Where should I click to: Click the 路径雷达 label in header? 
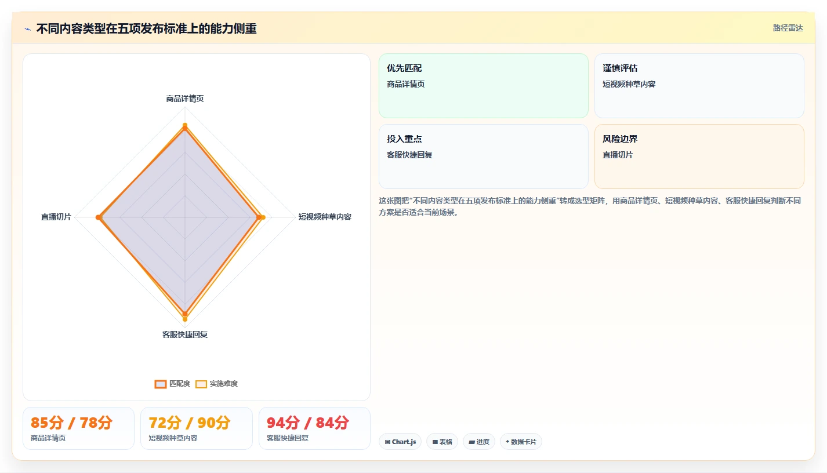[788, 28]
